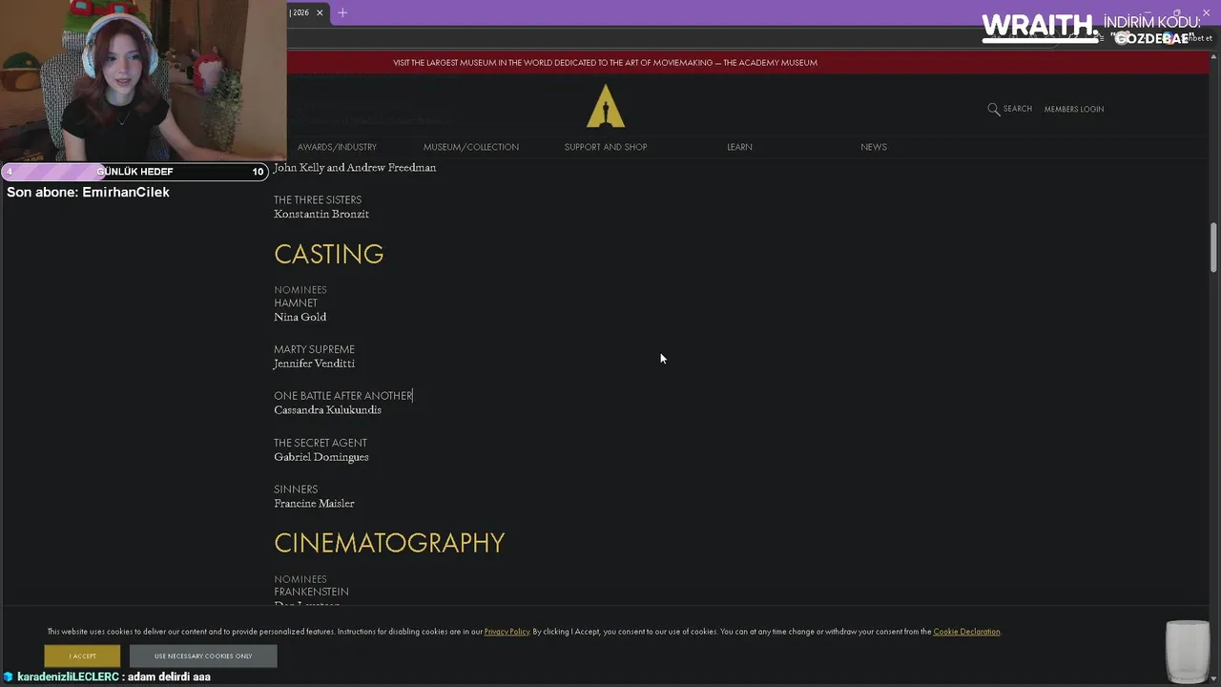Open the Support and Shop menu
Image resolution: width=1221 pixels, height=687 pixels.
[606, 147]
